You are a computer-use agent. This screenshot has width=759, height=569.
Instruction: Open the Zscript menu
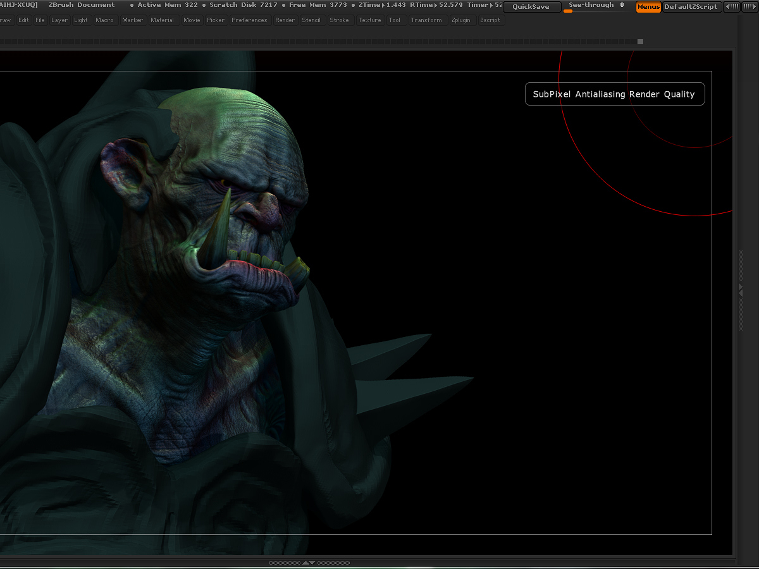490,20
